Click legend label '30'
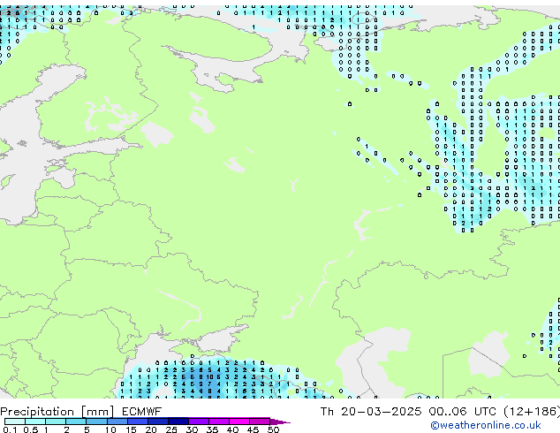Screen dimensions: 560x433 (x=192, y=429)
